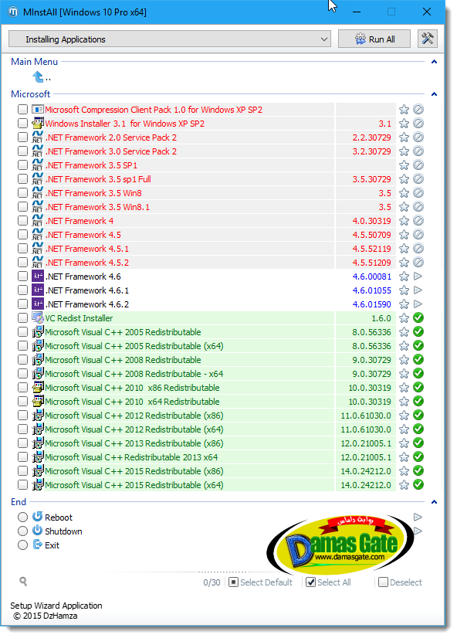This screenshot has width=457, height=638.
Task: Select the Shutdown radio button
Action: tap(22, 531)
